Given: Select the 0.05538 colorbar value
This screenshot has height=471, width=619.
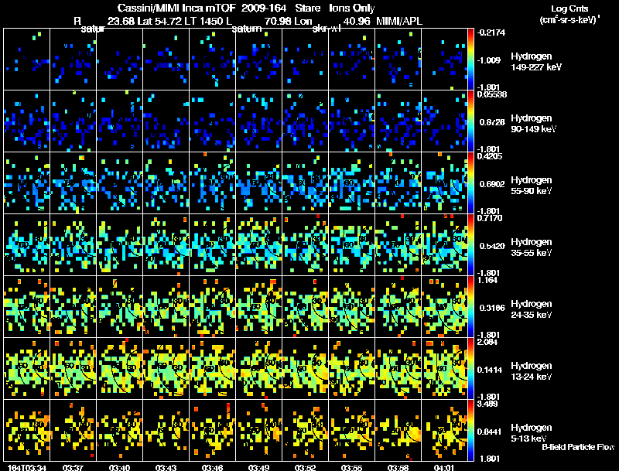Looking at the screenshot, I should (491, 94).
